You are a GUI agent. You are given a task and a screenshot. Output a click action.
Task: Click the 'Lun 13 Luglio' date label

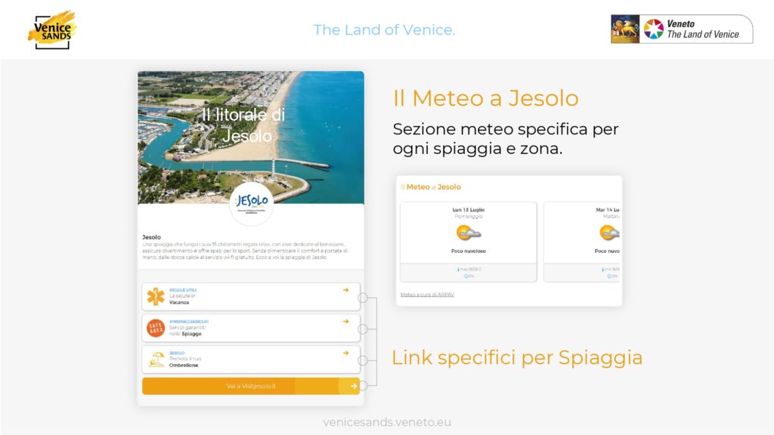click(x=469, y=210)
